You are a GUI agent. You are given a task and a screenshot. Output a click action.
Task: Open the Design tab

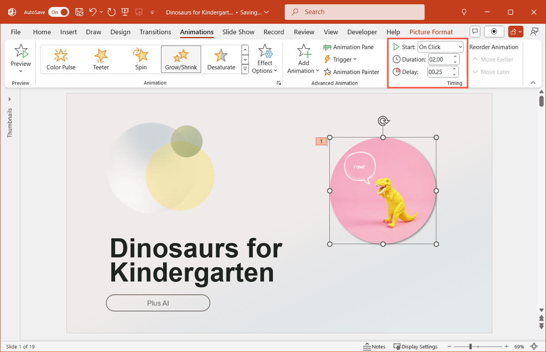121,32
